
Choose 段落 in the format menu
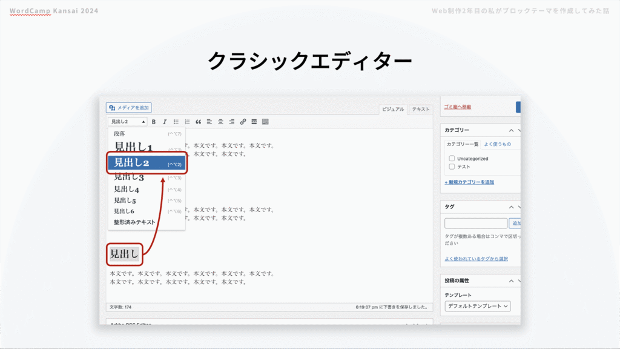click(119, 133)
